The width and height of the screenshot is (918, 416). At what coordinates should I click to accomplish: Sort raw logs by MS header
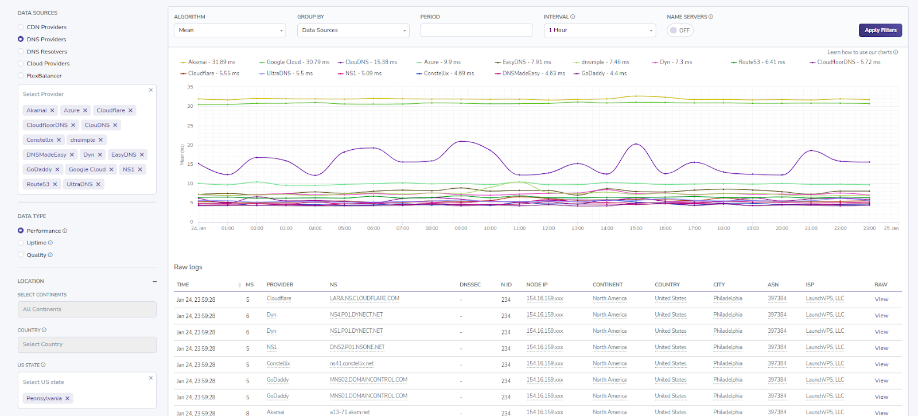coord(250,285)
